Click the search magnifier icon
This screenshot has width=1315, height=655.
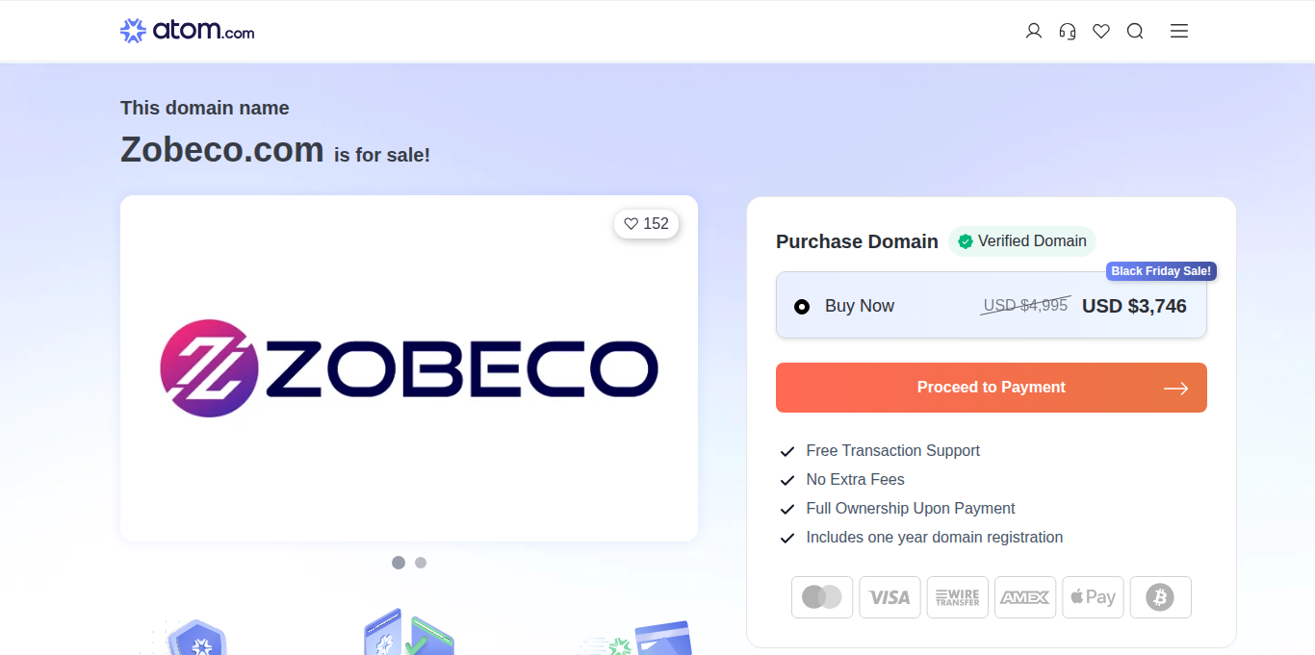pos(1135,31)
